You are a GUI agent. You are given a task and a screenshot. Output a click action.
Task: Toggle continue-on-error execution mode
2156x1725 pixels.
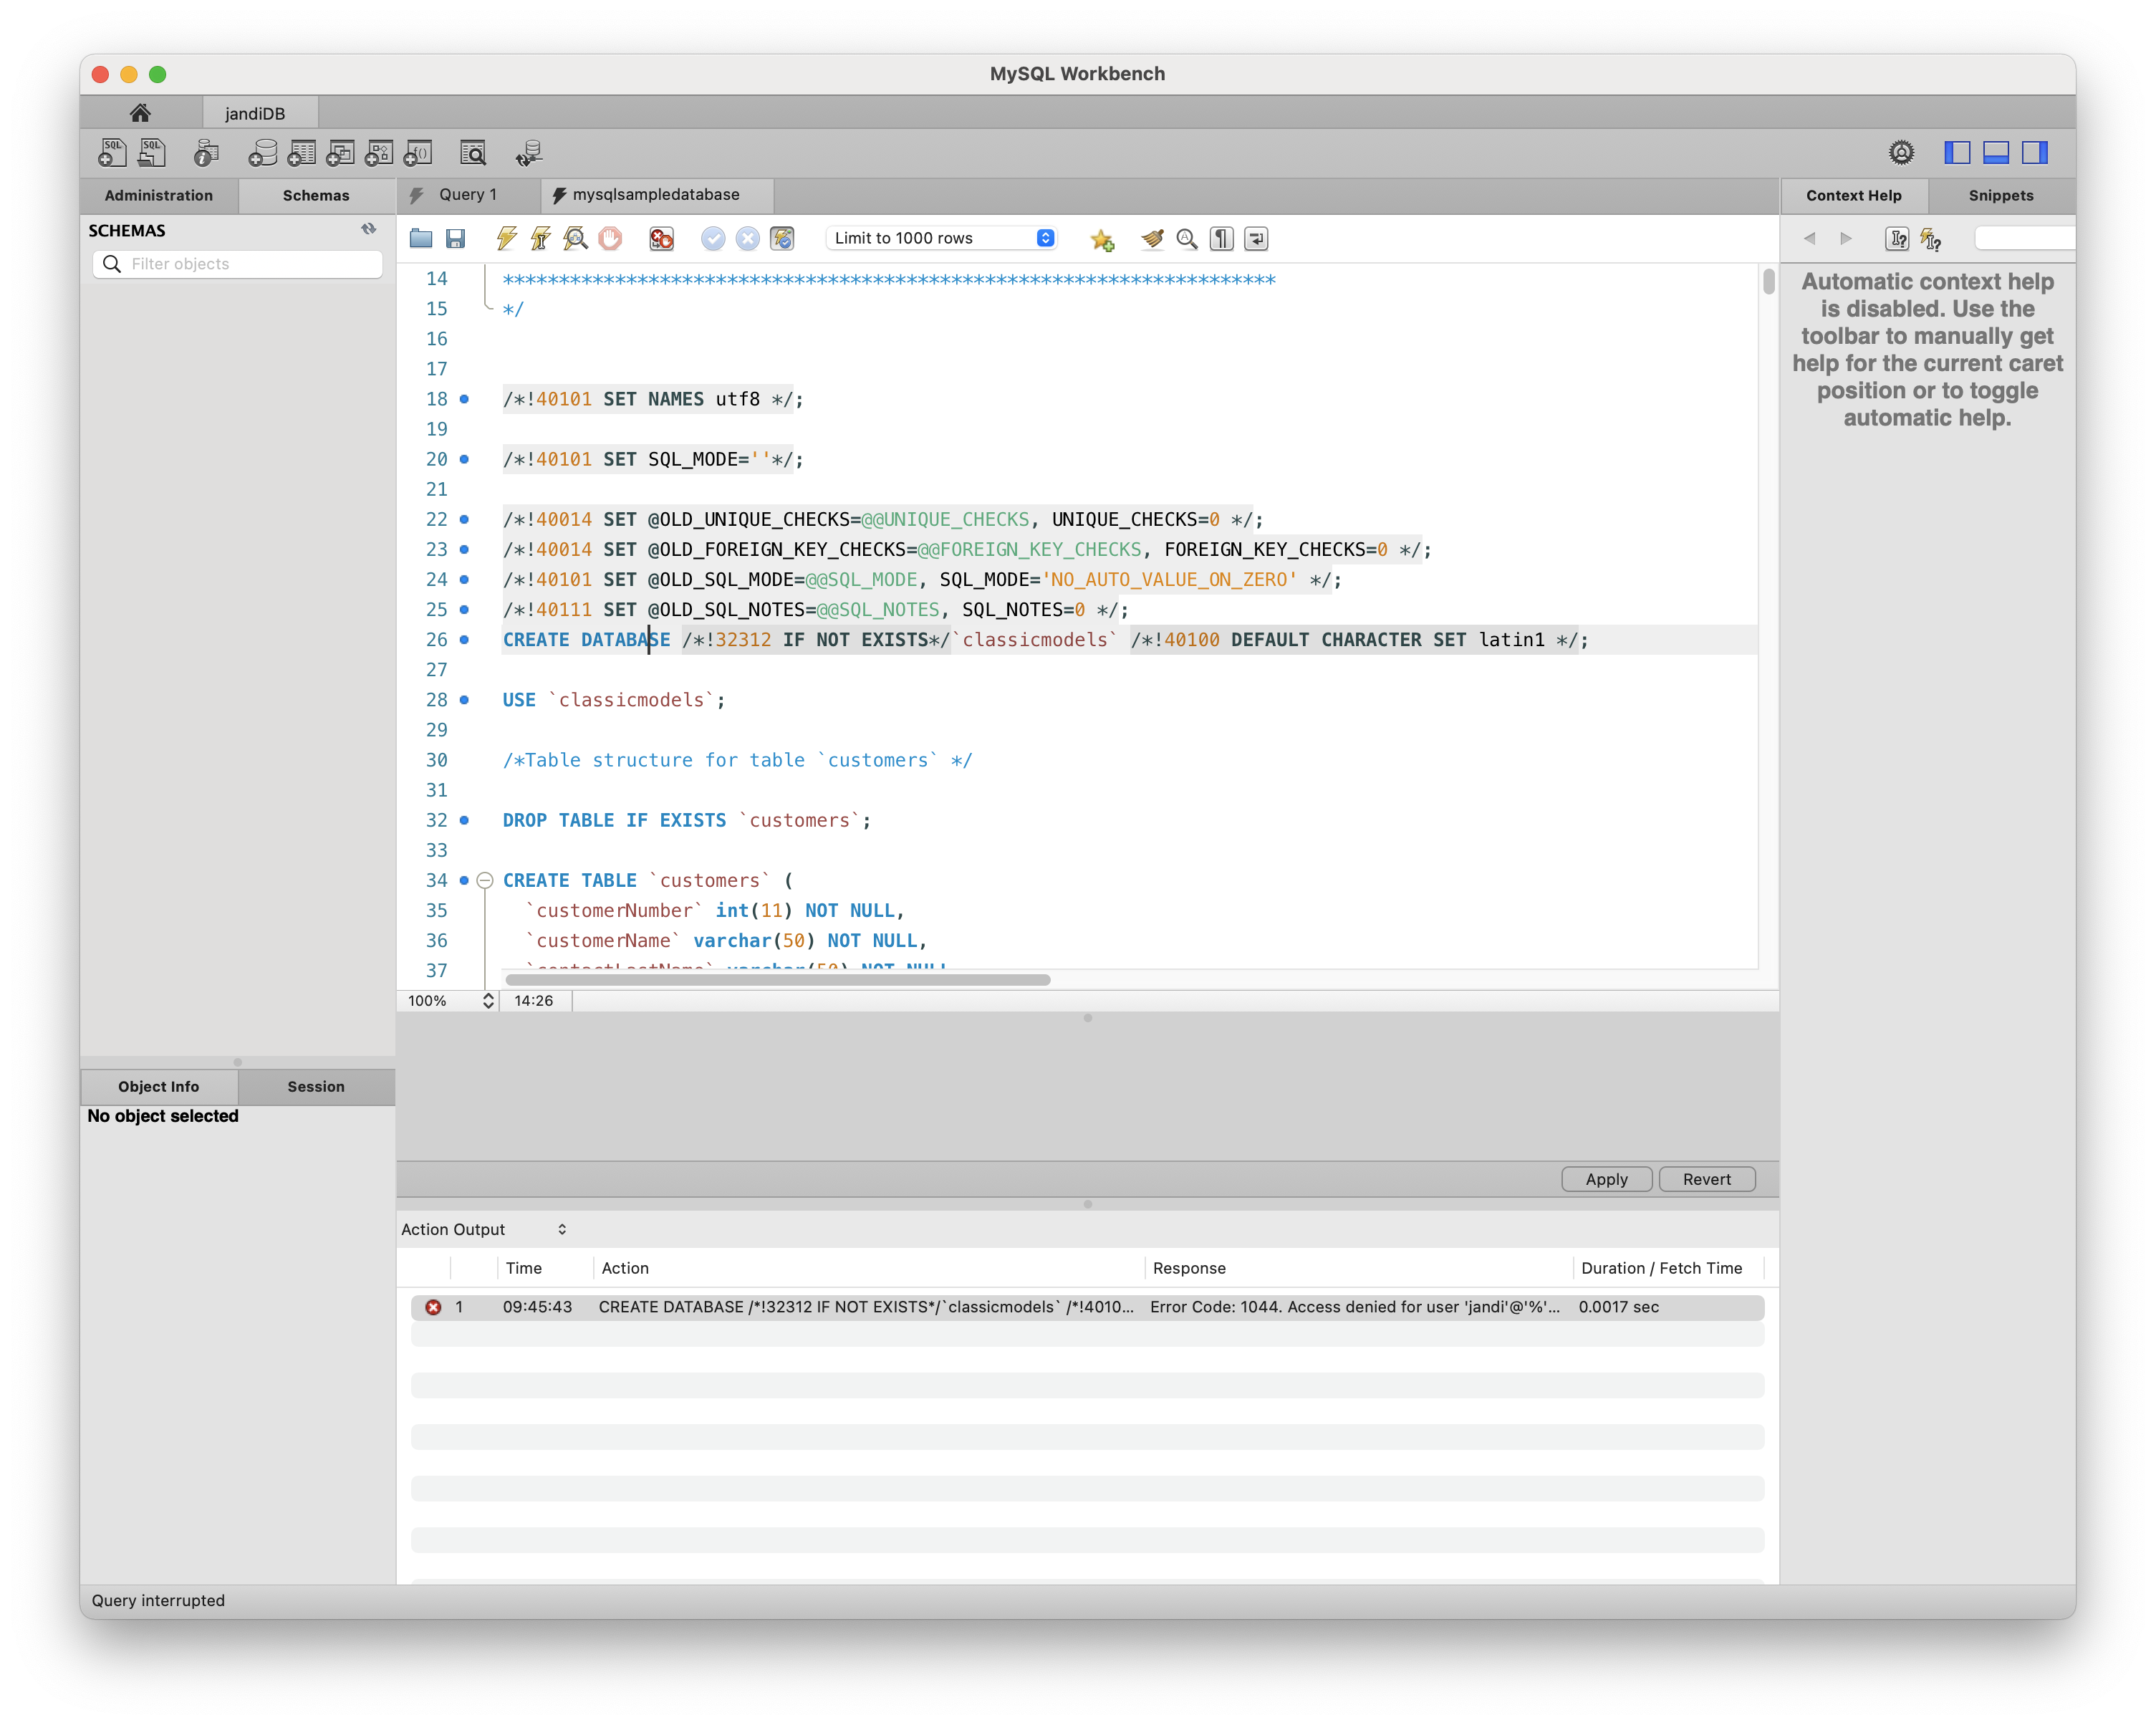click(661, 238)
